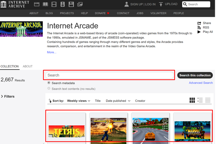This screenshot has width=216, height=144.
Task: Open the Texts book icon
Action: tap(45, 4)
